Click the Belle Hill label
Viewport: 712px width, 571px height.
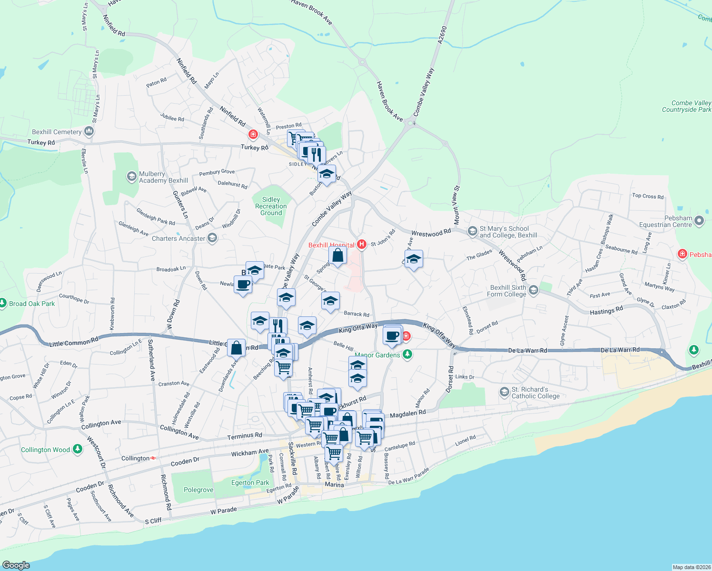click(x=343, y=346)
